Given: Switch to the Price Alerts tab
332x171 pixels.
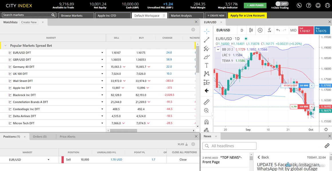Looking at the screenshot, I should (x=68, y=137).
